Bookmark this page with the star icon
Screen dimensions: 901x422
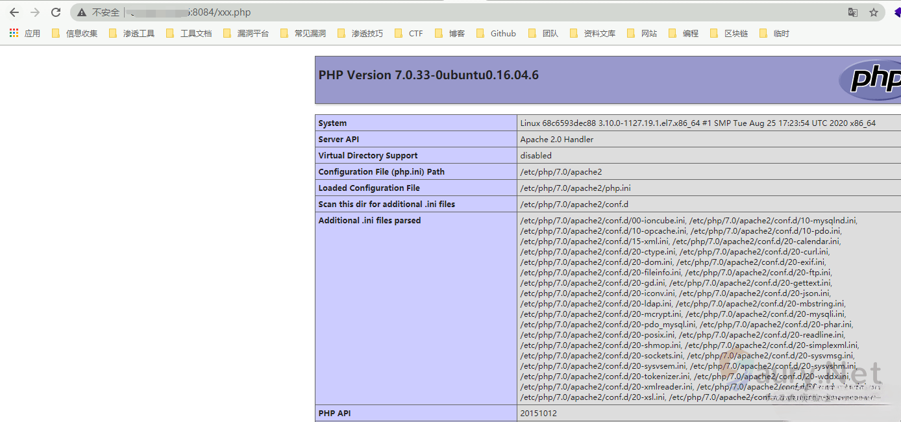[x=874, y=12]
